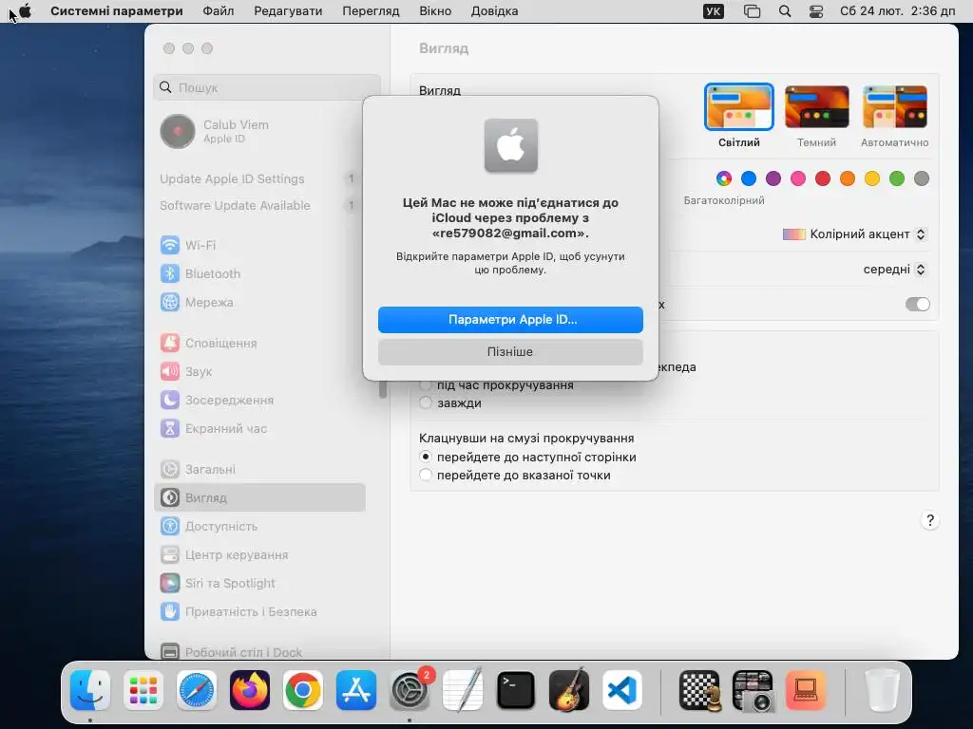Select перейдете до вказаної точки radio

click(425, 476)
